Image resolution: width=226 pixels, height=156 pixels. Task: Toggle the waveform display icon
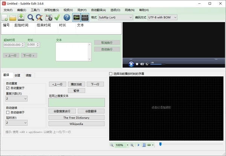coord(76,17)
